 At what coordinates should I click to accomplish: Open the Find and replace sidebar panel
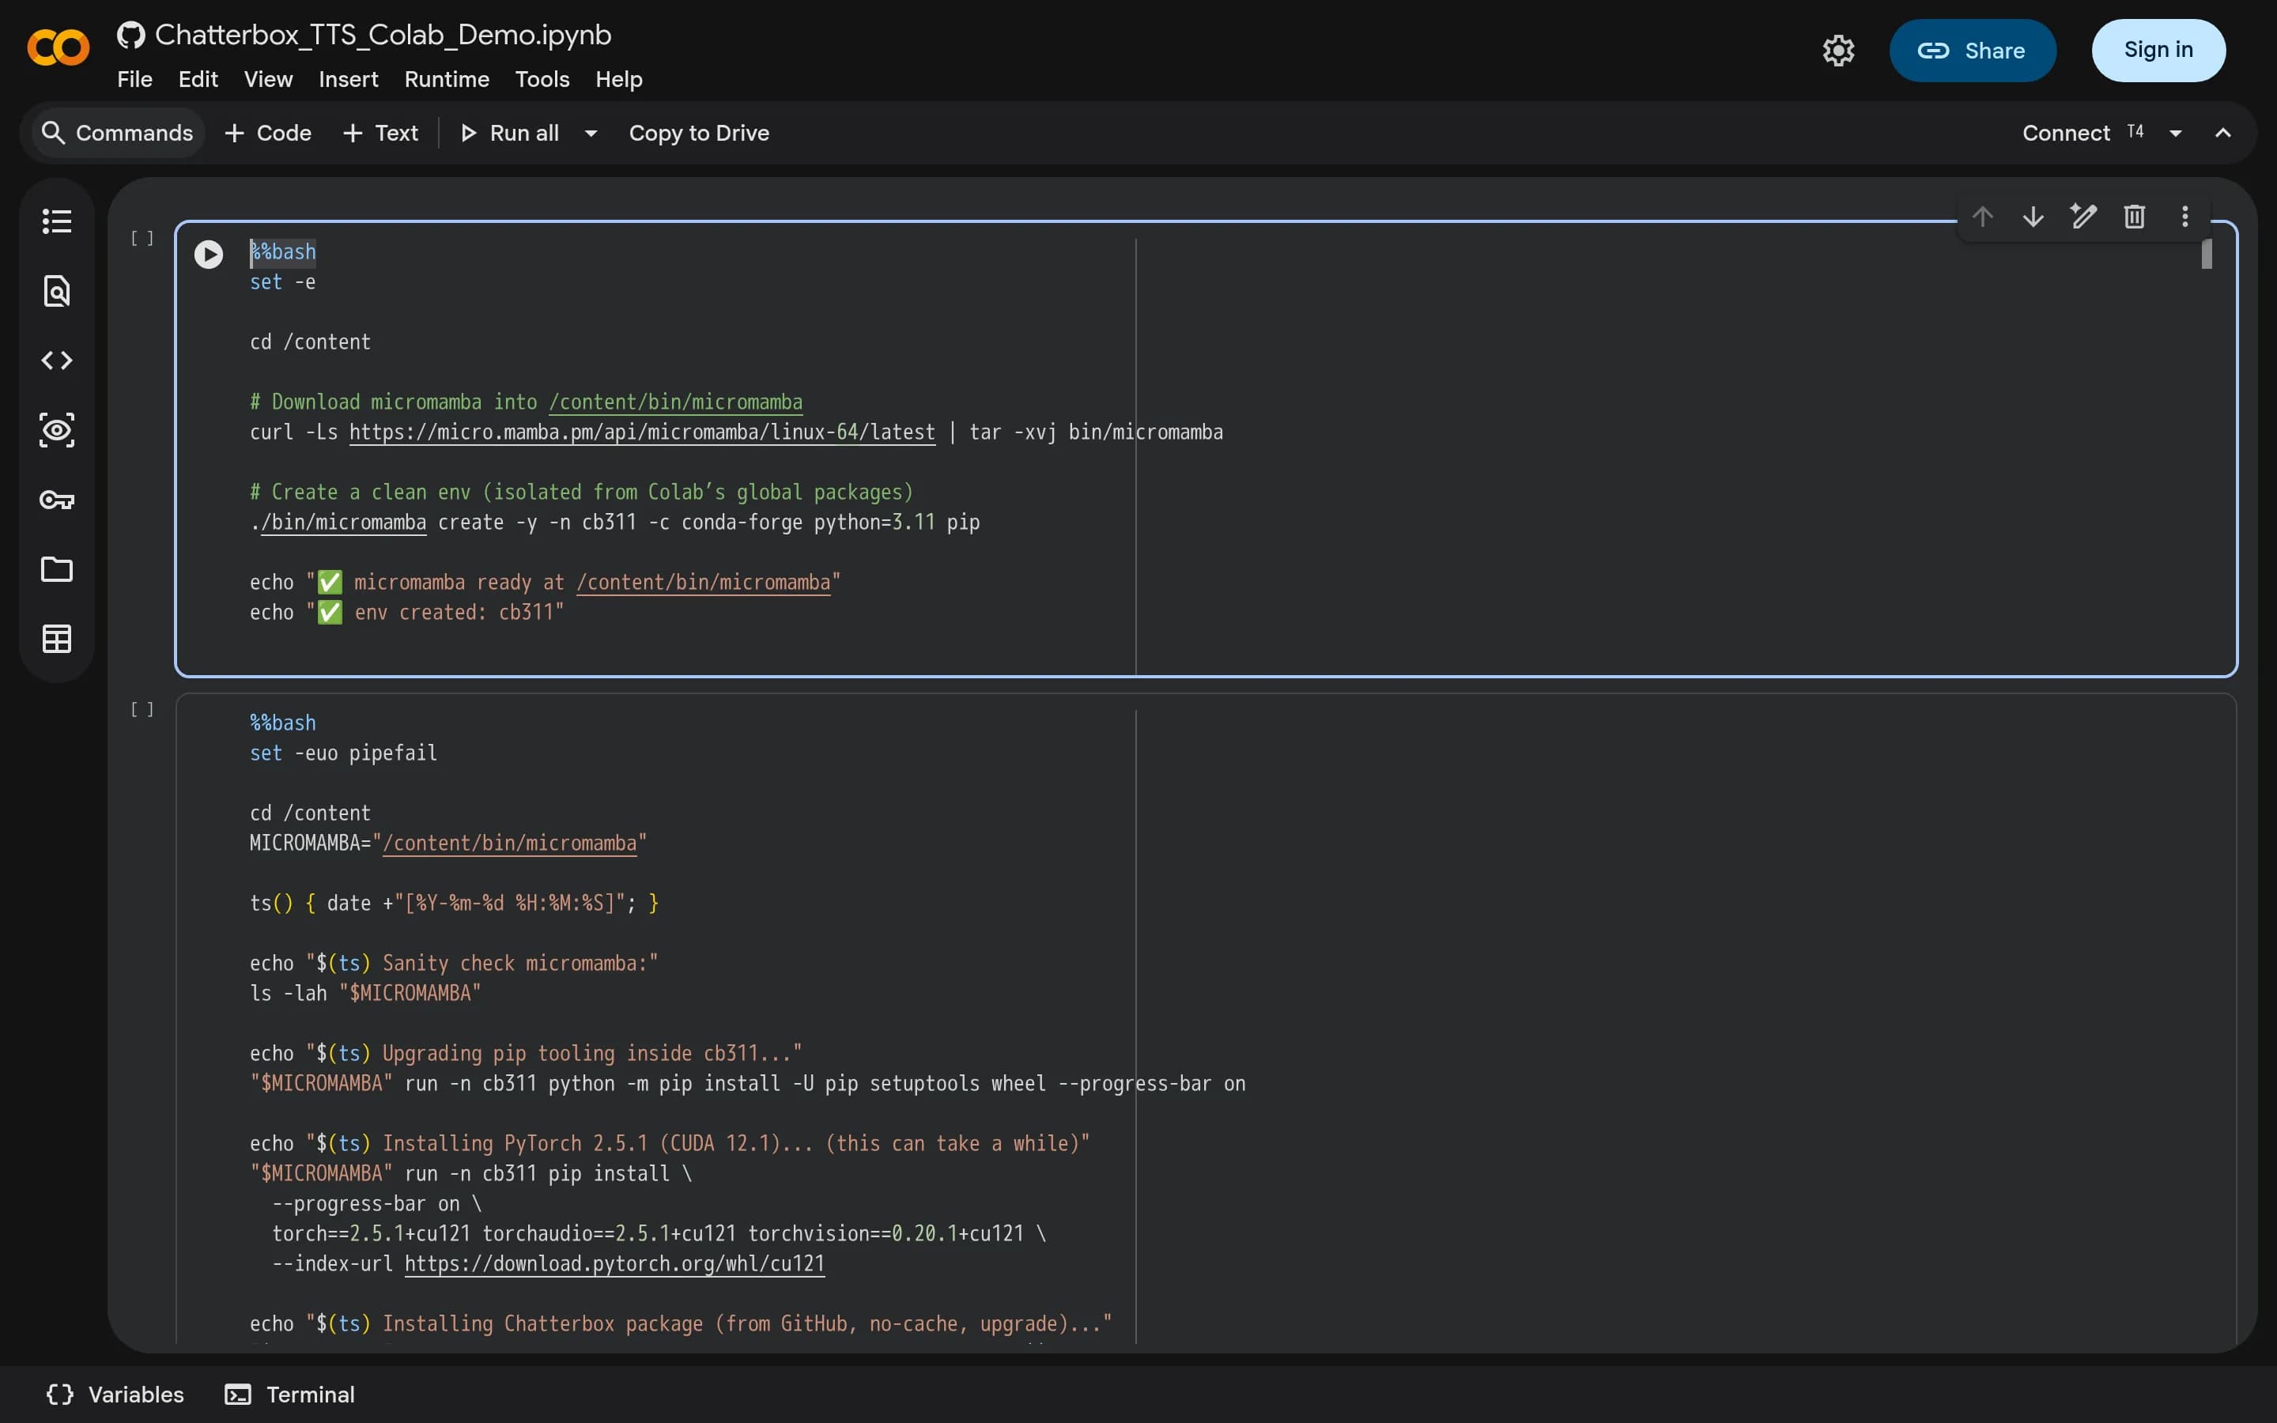click(56, 291)
